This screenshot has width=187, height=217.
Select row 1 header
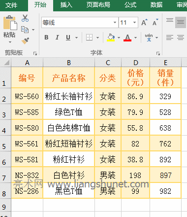(x=5, y=77)
